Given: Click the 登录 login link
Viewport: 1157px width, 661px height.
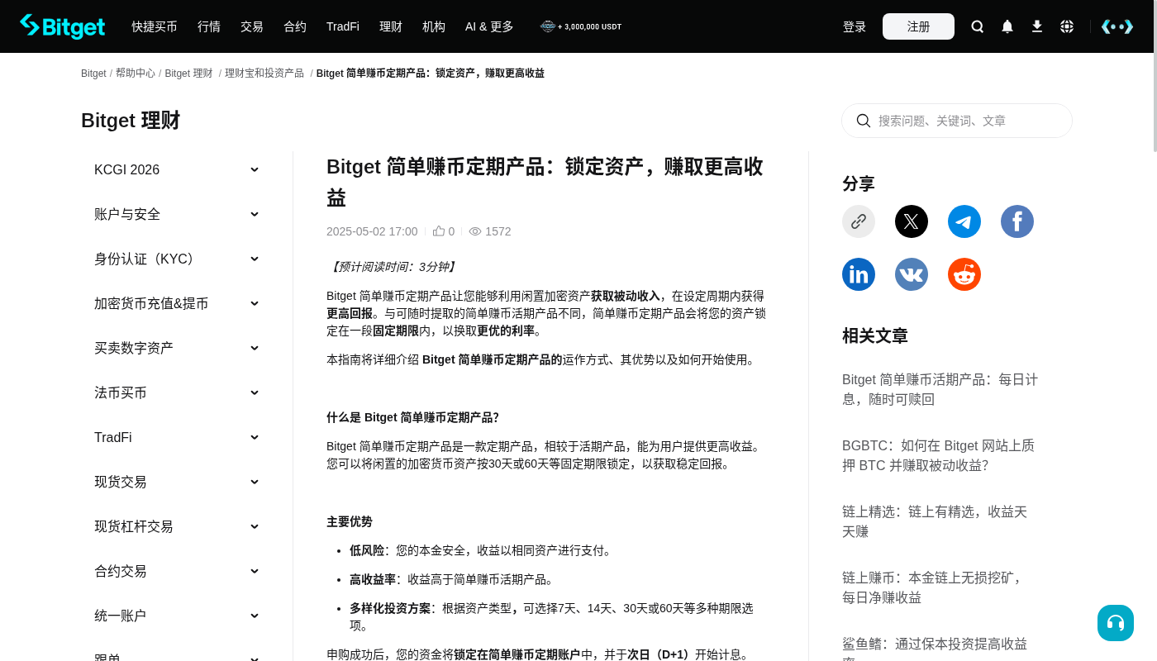Looking at the screenshot, I should (x=855, y=26).
